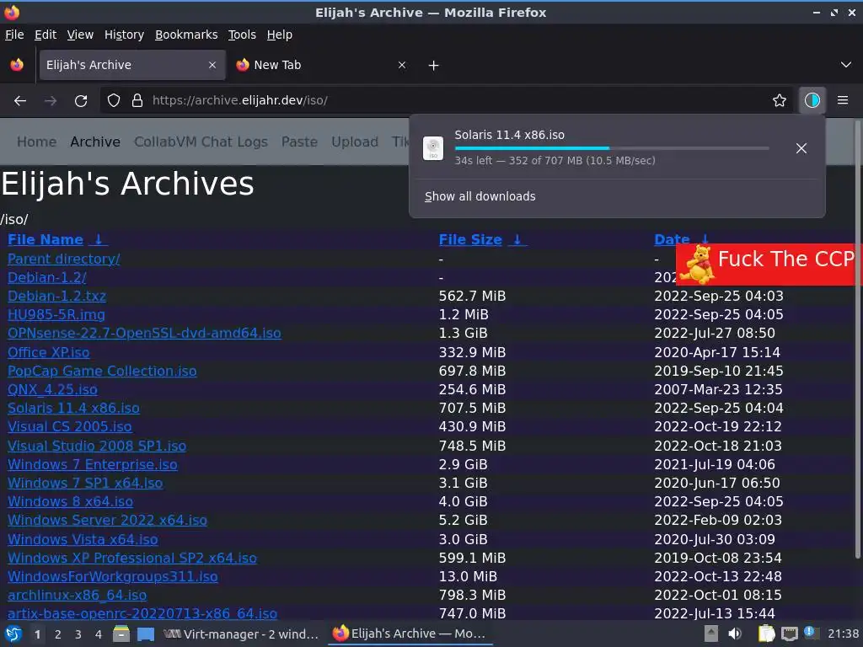Open the Tools menu
Screen dimensions: 863x647
click(242, 35)
